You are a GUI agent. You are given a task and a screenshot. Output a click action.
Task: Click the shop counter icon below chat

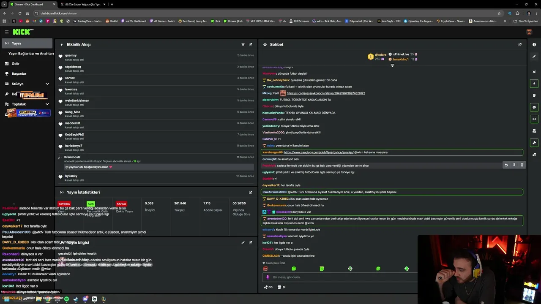click(x=281, y=287)
